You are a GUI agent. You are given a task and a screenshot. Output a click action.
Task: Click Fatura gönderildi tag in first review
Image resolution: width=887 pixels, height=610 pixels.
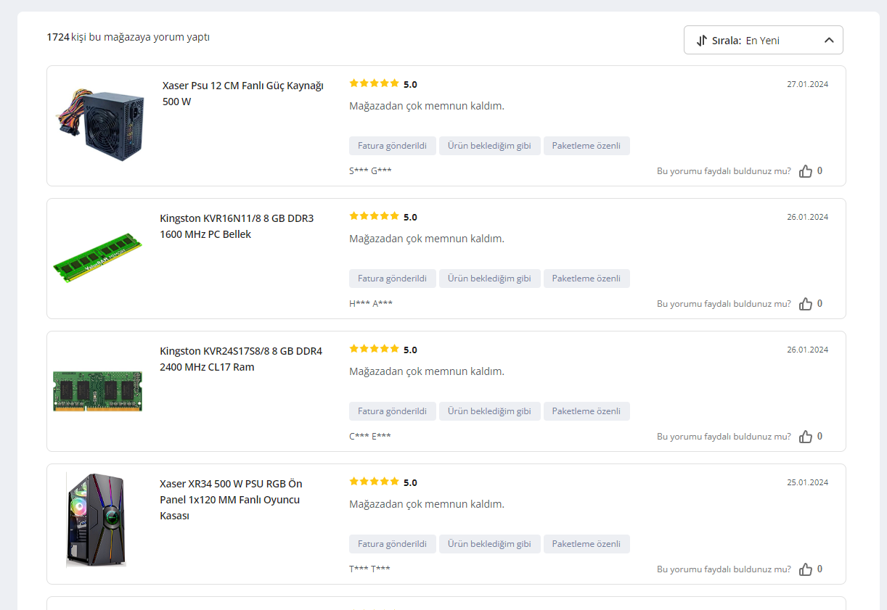click(392, 146)
